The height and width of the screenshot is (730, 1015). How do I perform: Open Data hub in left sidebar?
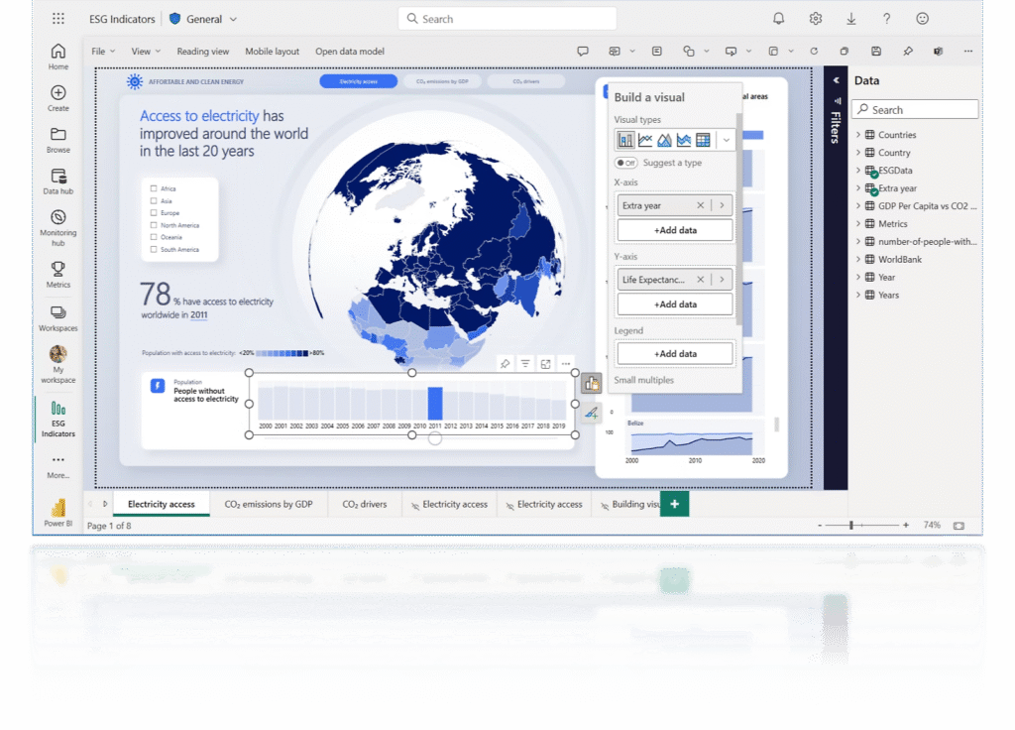click(x=58, y=181)
